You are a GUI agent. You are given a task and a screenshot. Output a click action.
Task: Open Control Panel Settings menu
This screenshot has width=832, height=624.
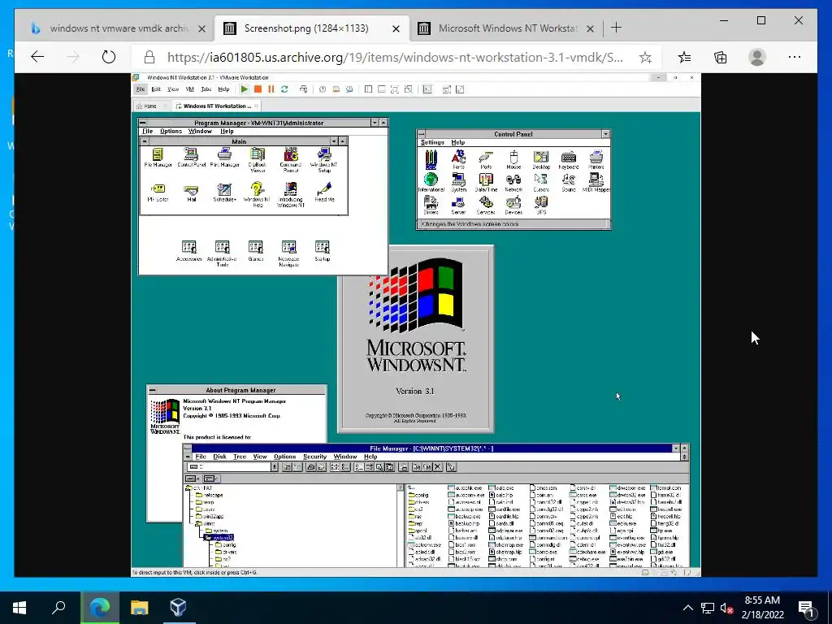click(432, 142)
